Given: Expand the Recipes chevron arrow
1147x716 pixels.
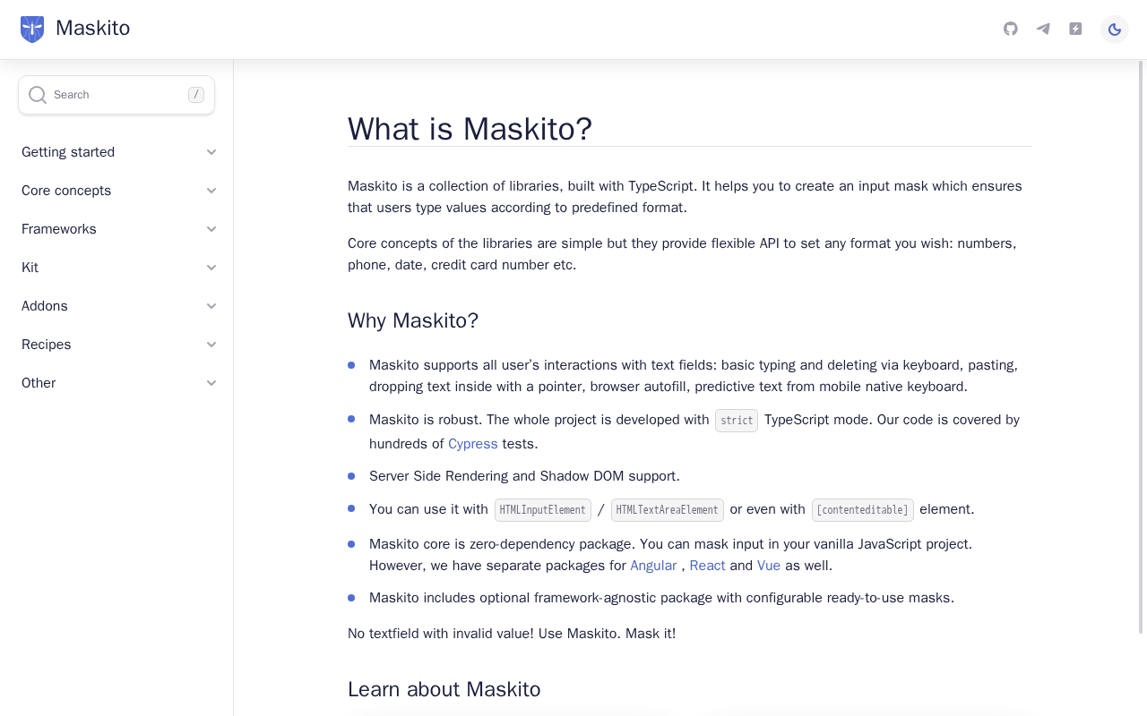Looking at the screenshot, I should click(x=211, y=345).
